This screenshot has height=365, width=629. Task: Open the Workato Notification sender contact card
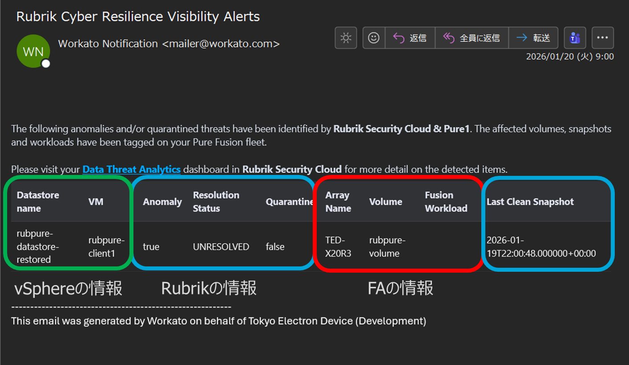point(169,44)
